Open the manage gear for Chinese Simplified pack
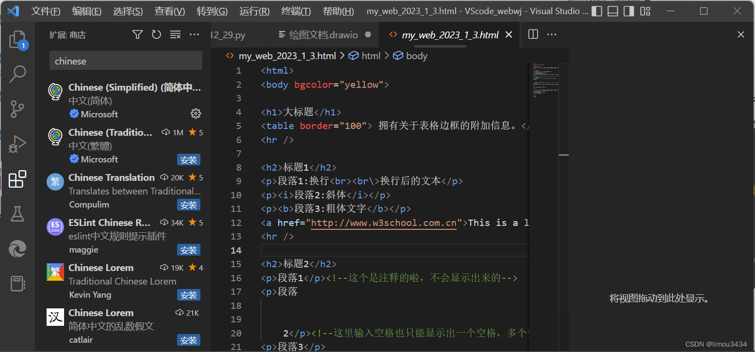Viewport: 755px width, 352px height. 196,113
